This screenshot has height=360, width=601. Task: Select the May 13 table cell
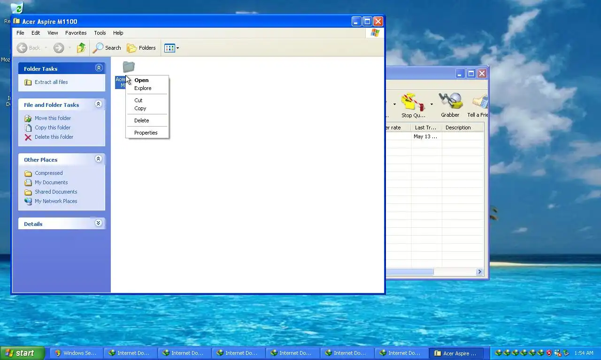pos(426,136)
